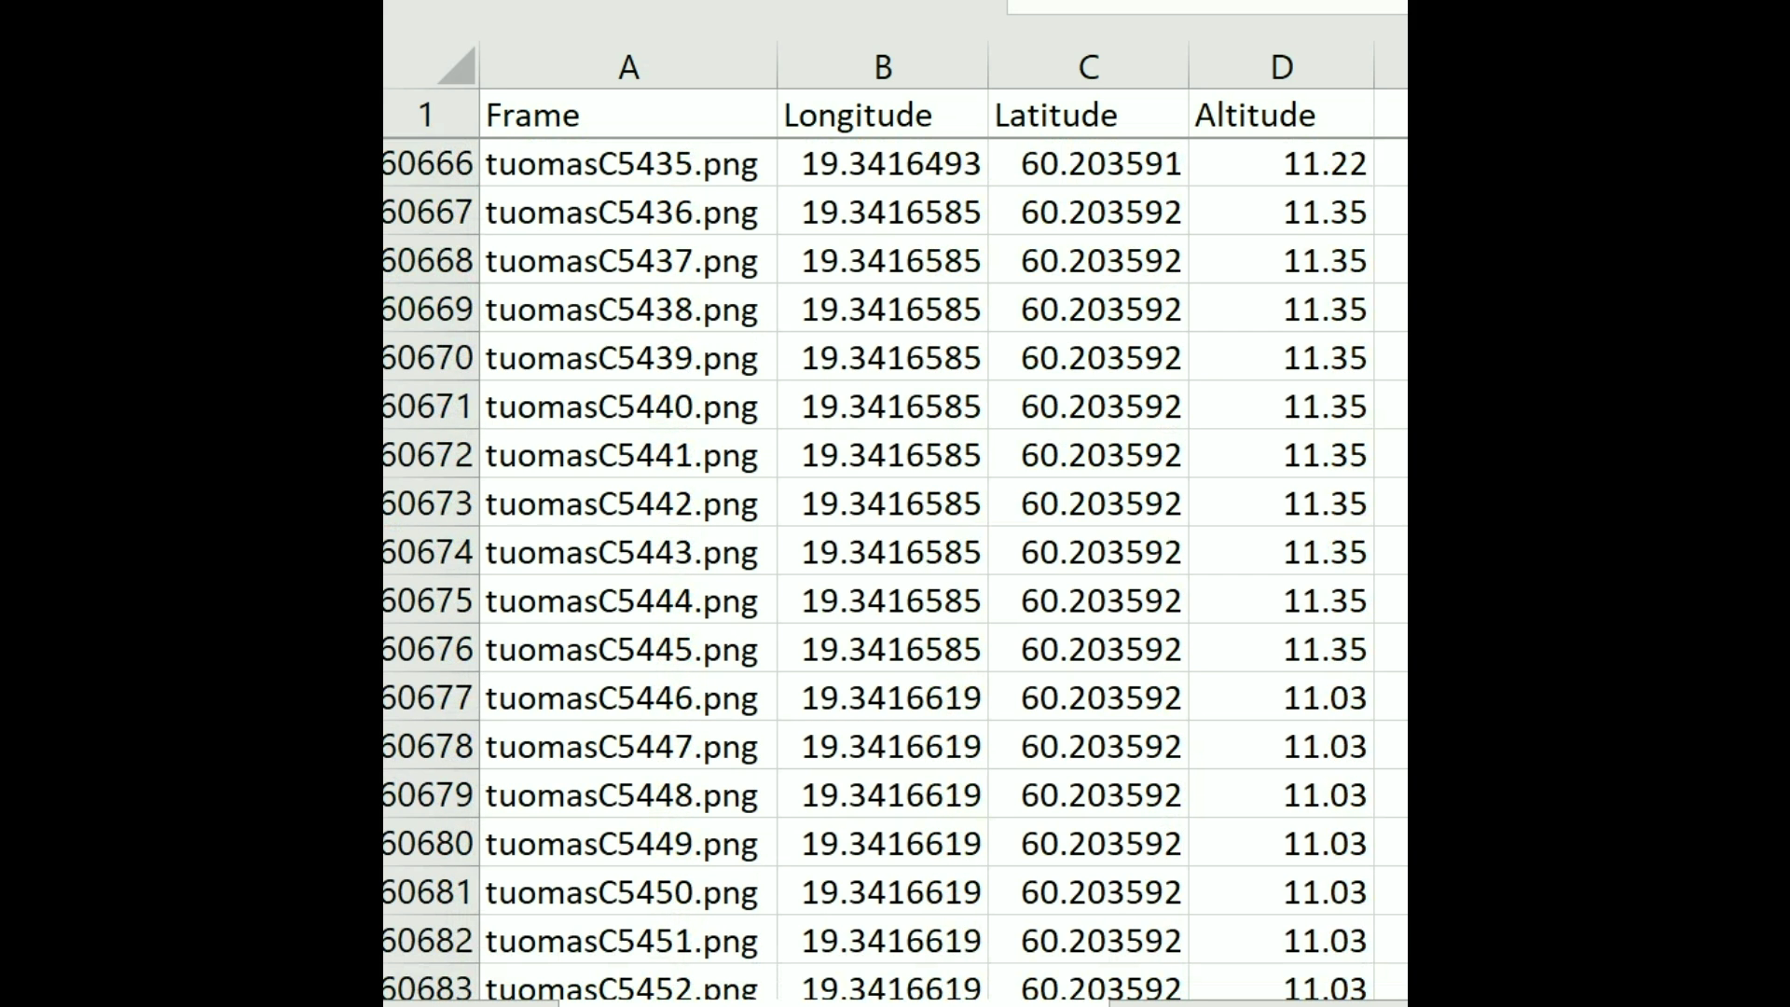Click the Select All corner triangle
Image resolution: width=1790 pixels, height=1007 pixels.
[x=456, y=66]
